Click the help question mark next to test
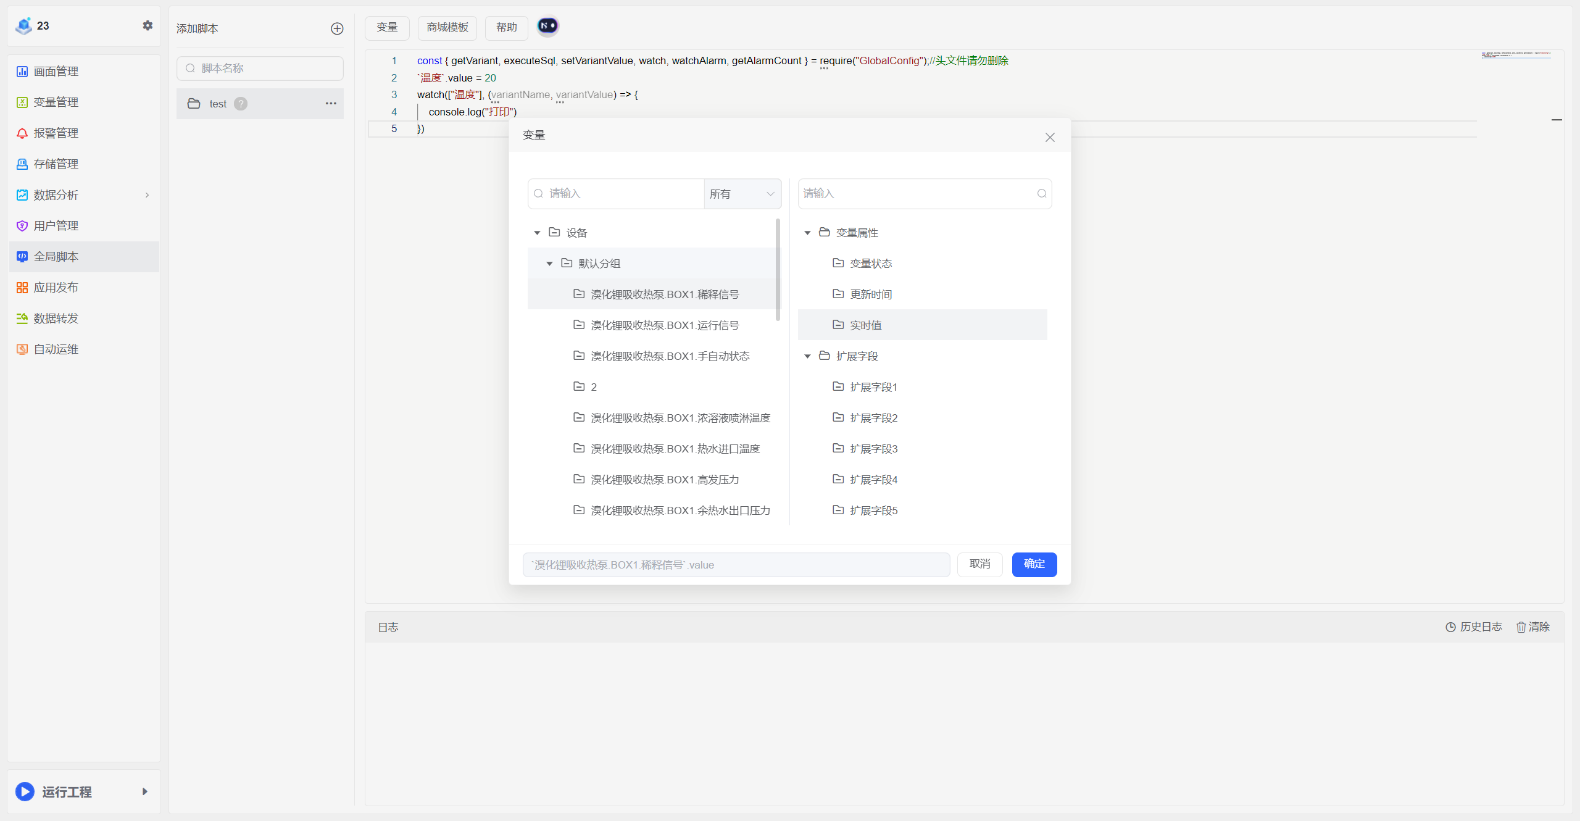Screen dimensions: 1580x821 coord(241,104)
